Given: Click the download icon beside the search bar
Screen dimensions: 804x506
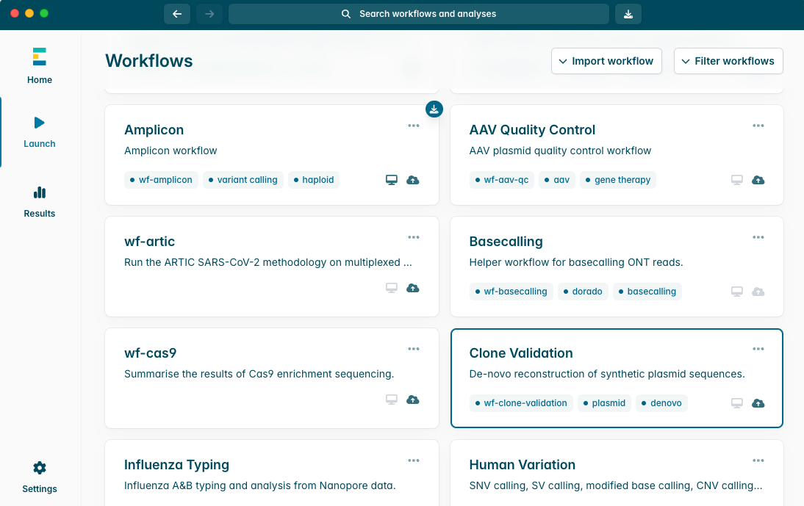Looking at the screenshot, I should (628, 14).
